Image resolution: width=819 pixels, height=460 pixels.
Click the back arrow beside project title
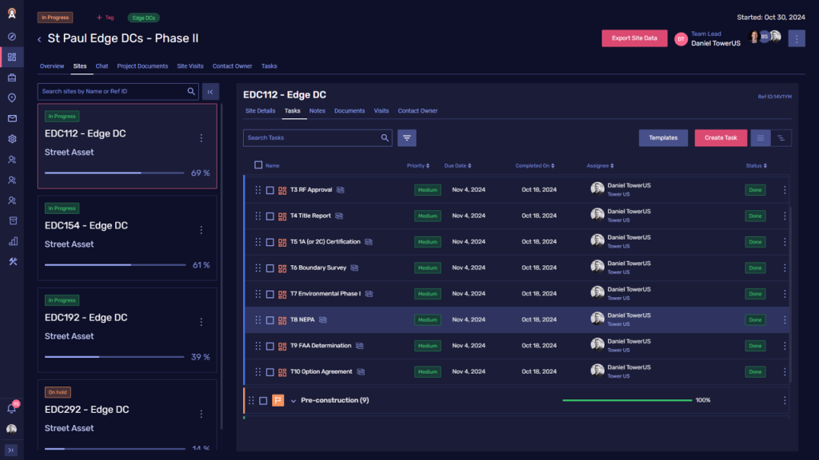39,39
